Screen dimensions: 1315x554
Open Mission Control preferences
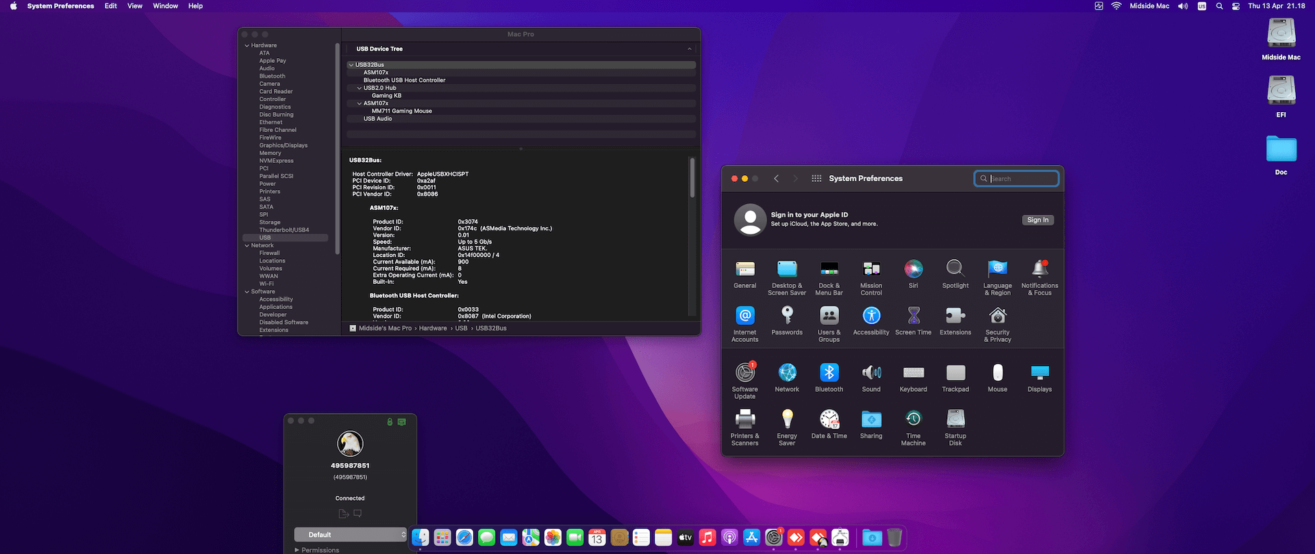click(871, 277)
